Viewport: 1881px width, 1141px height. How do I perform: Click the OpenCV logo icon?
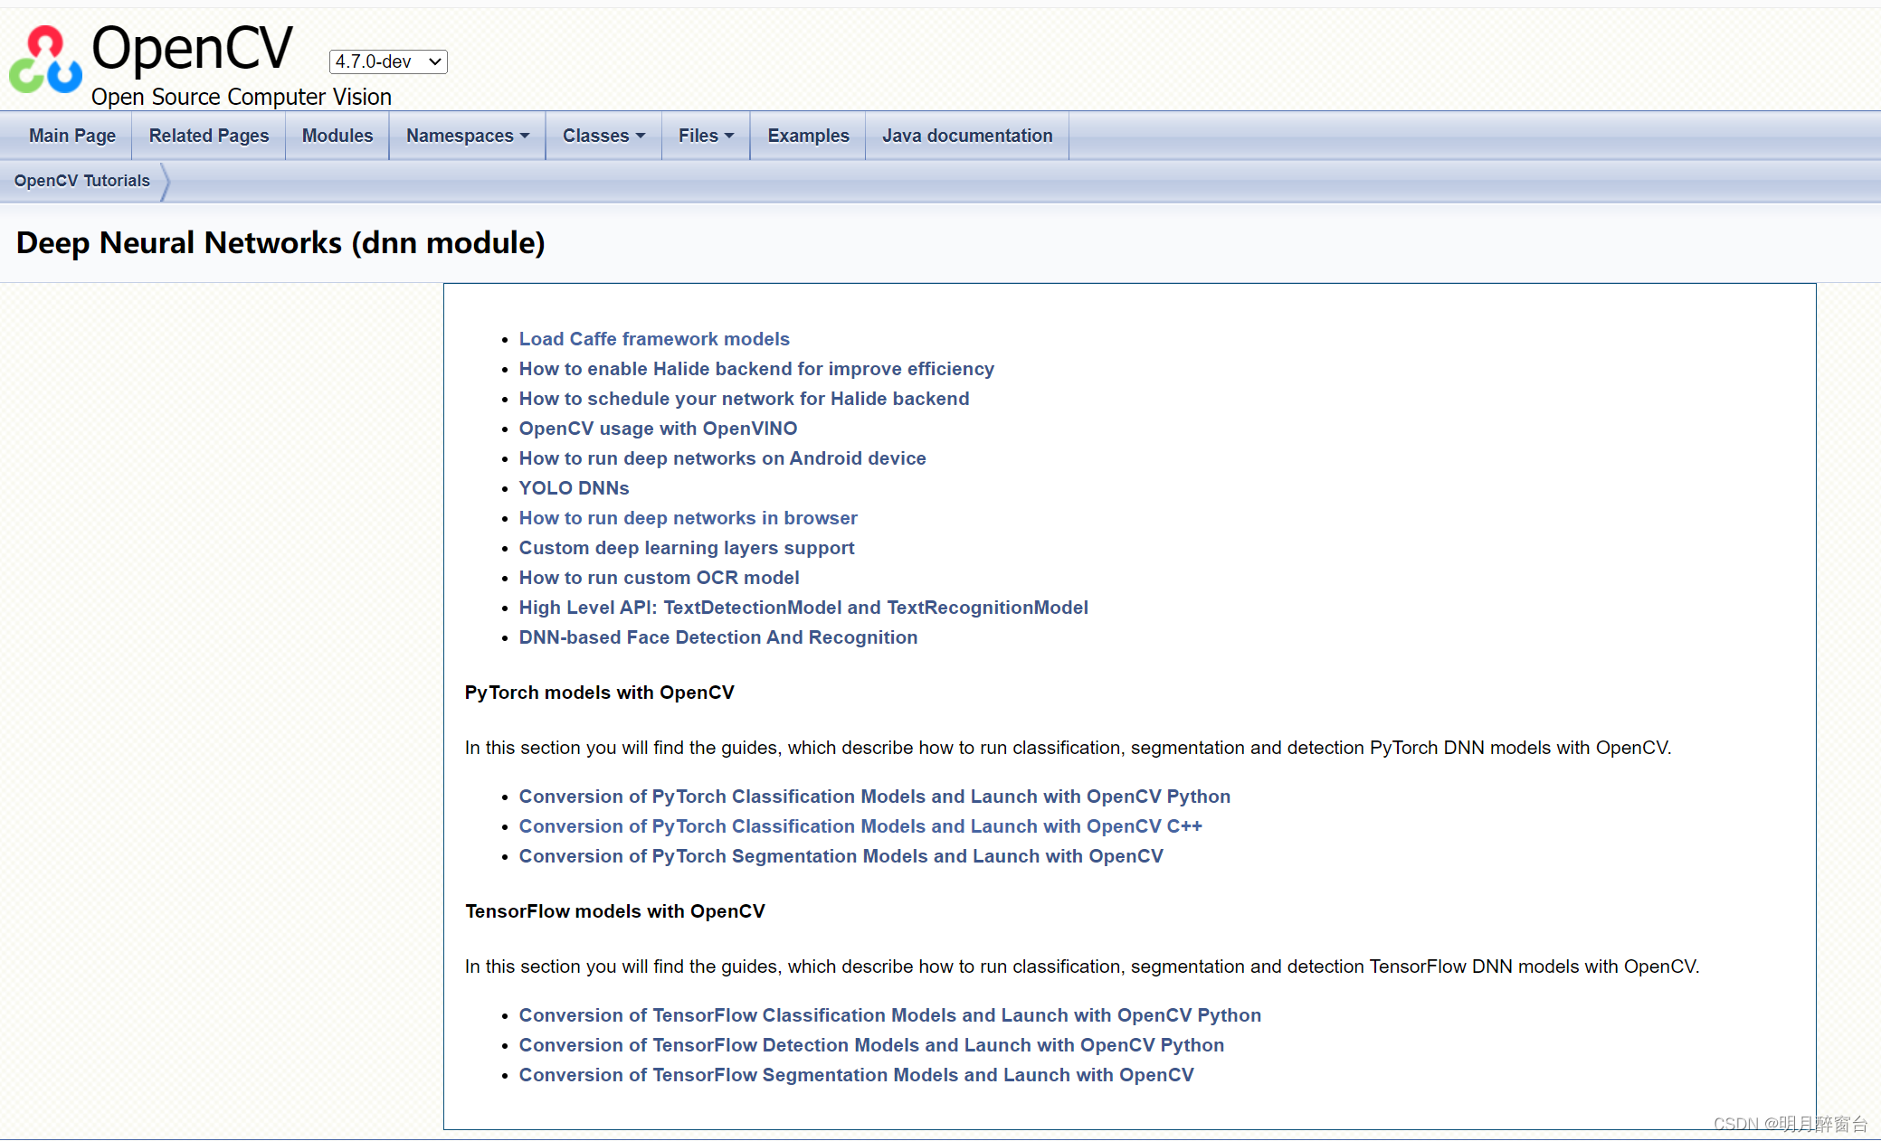pos(45,60)
